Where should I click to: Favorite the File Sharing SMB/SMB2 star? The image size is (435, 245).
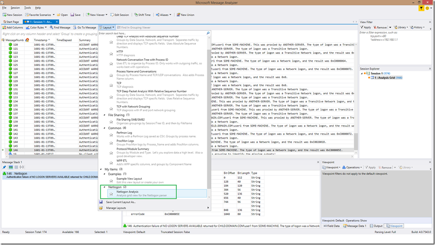(111, 122)
